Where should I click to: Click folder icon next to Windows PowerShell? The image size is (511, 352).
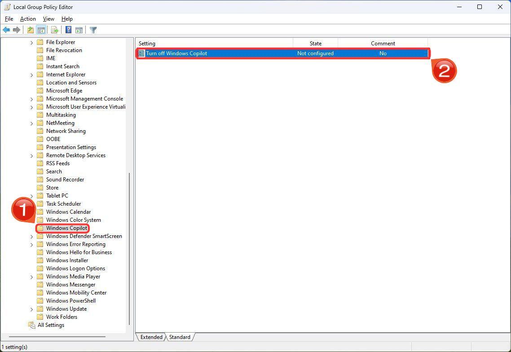(40, 301)
